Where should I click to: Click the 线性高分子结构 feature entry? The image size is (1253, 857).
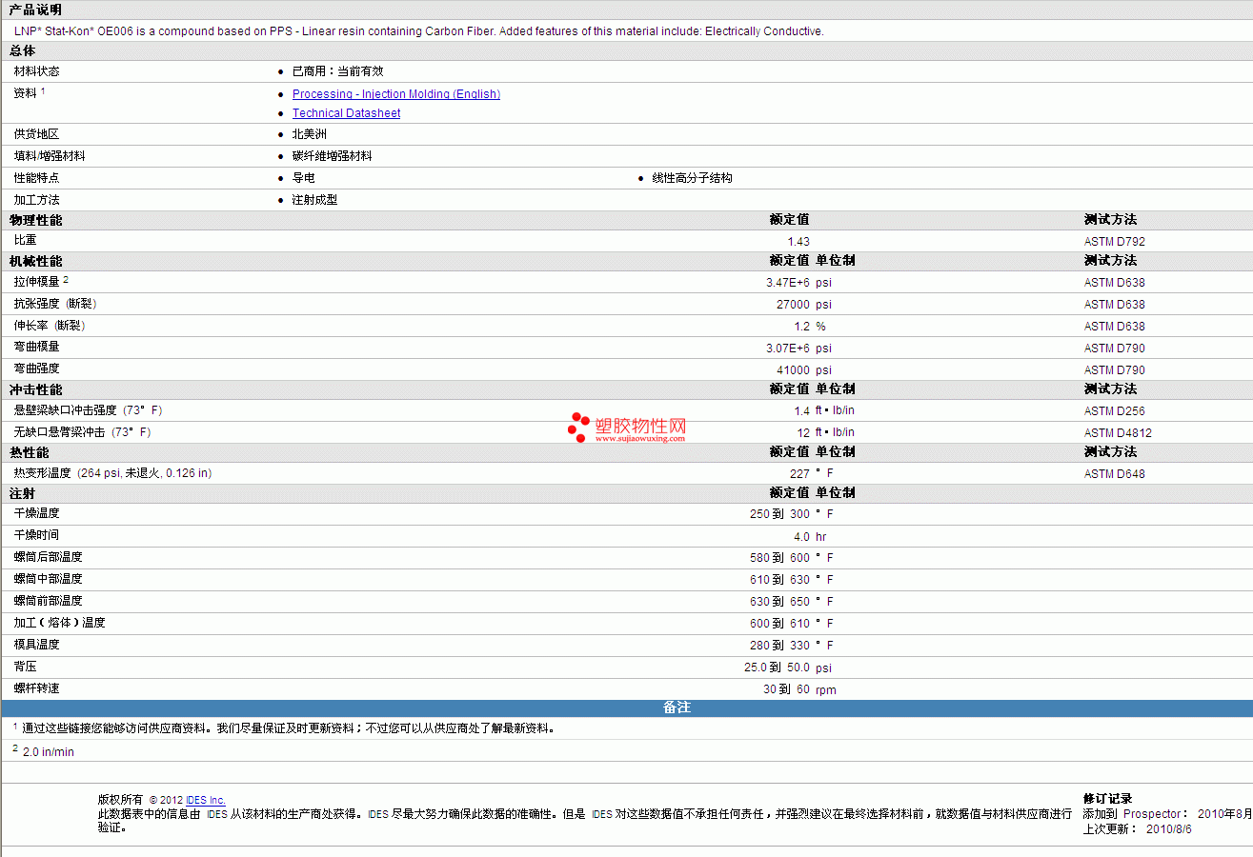692,178
